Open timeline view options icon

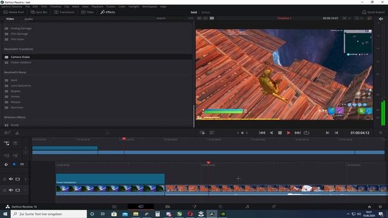coord(7,133)
